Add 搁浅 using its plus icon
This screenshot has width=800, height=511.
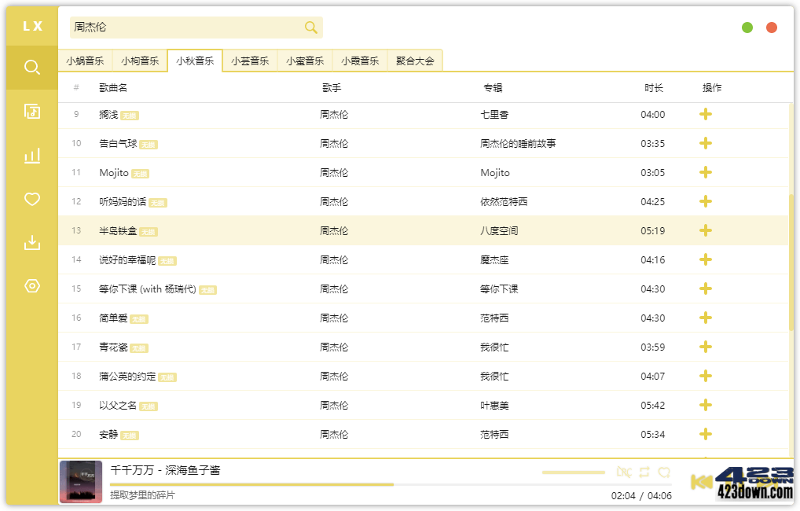pos(705,114)
